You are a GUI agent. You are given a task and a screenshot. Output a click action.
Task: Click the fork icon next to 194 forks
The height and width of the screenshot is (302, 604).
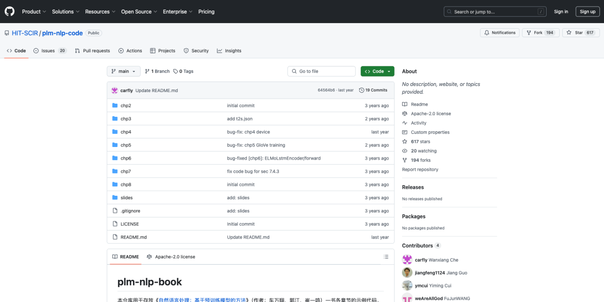(x=404, y=160)
